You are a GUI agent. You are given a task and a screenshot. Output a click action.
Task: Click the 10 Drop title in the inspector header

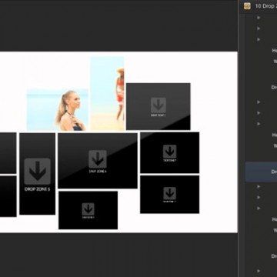pos(265,6)
